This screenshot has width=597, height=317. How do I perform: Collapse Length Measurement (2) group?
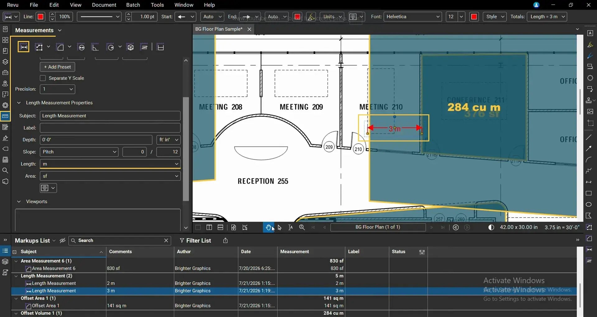(16, 276)
